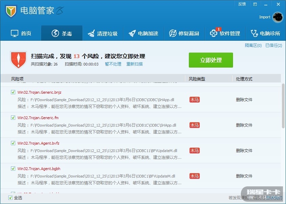Click the 风险类型 column header
This screenshot has width=286, height=204.
(197, 79)
